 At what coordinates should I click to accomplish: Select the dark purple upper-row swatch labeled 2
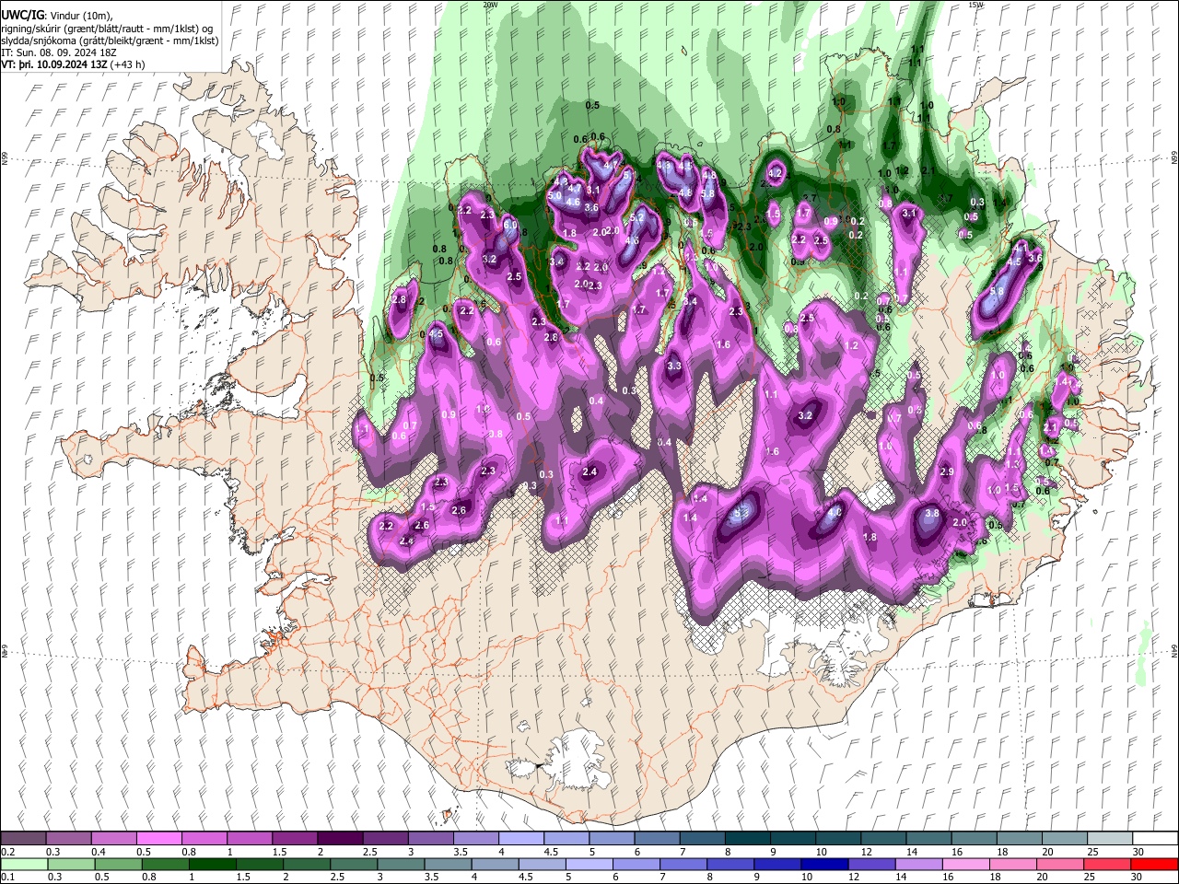coord(340,838)
